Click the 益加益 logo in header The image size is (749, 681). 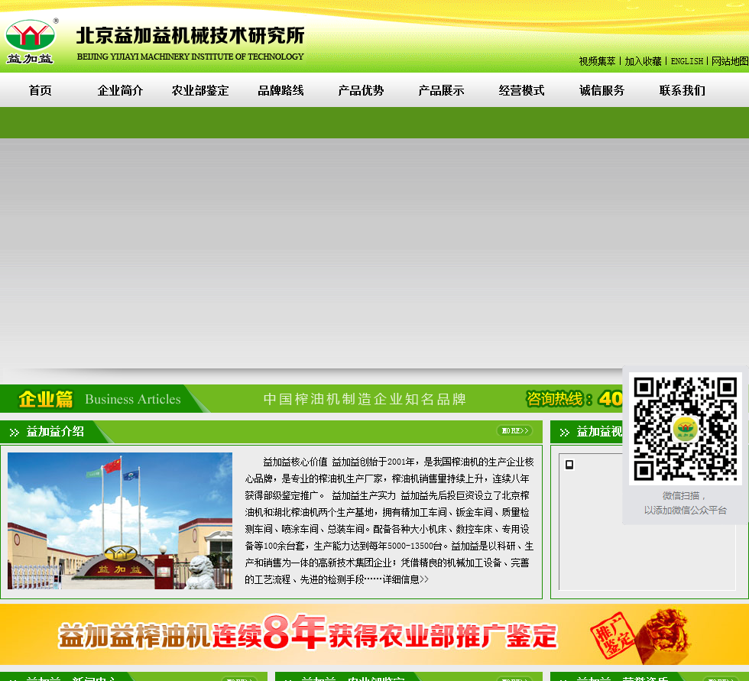pyautogui.click(x=31, y=41)
